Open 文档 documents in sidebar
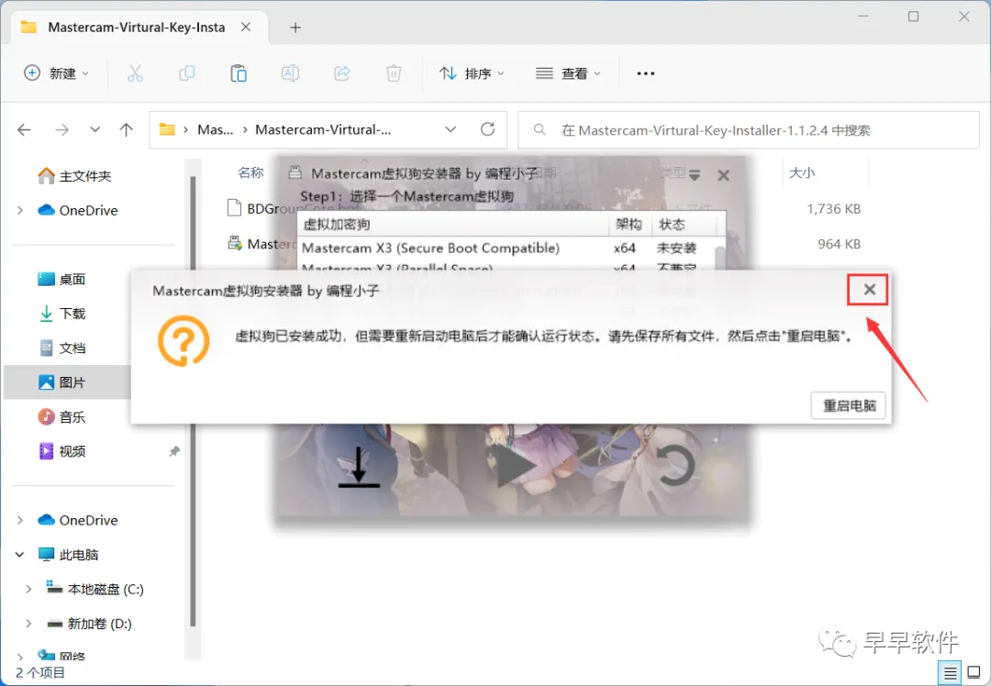The image size is (991, 686). [62, 349]
